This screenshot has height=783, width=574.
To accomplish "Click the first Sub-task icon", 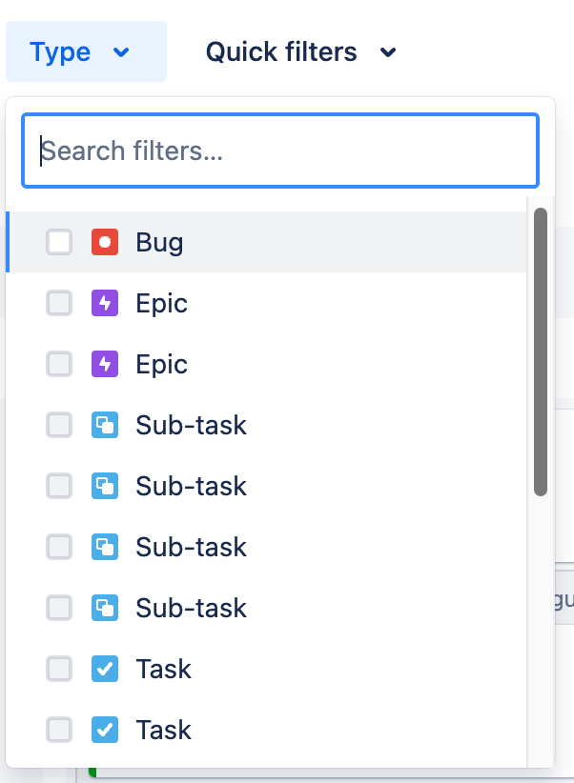I will [x=105, y=425].
